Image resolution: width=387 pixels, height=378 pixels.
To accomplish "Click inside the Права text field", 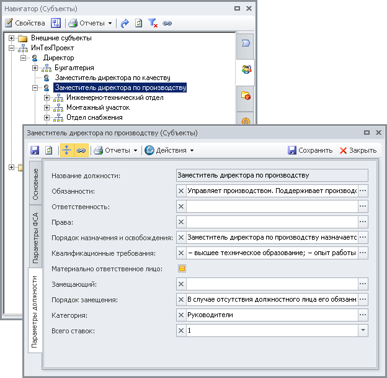I will tap(272, 222).
